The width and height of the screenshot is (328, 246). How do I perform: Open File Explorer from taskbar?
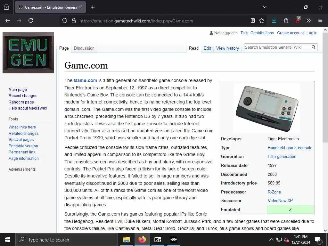click(126, 240)
